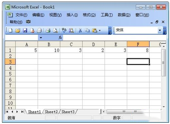
Task: Click the horizontal scrollbar left arrow
Action: click(x=104, y=112)
